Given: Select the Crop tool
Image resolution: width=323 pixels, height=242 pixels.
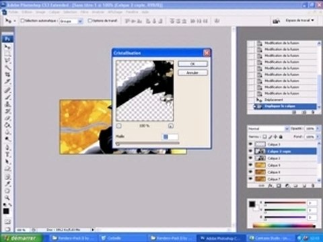Looking at the screenshot, I should (7, 75).
